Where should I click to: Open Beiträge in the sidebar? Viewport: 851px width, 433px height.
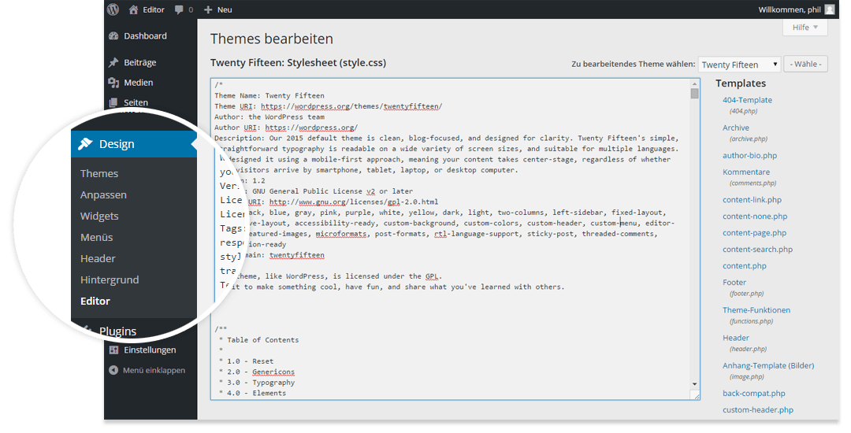point(139,62)
